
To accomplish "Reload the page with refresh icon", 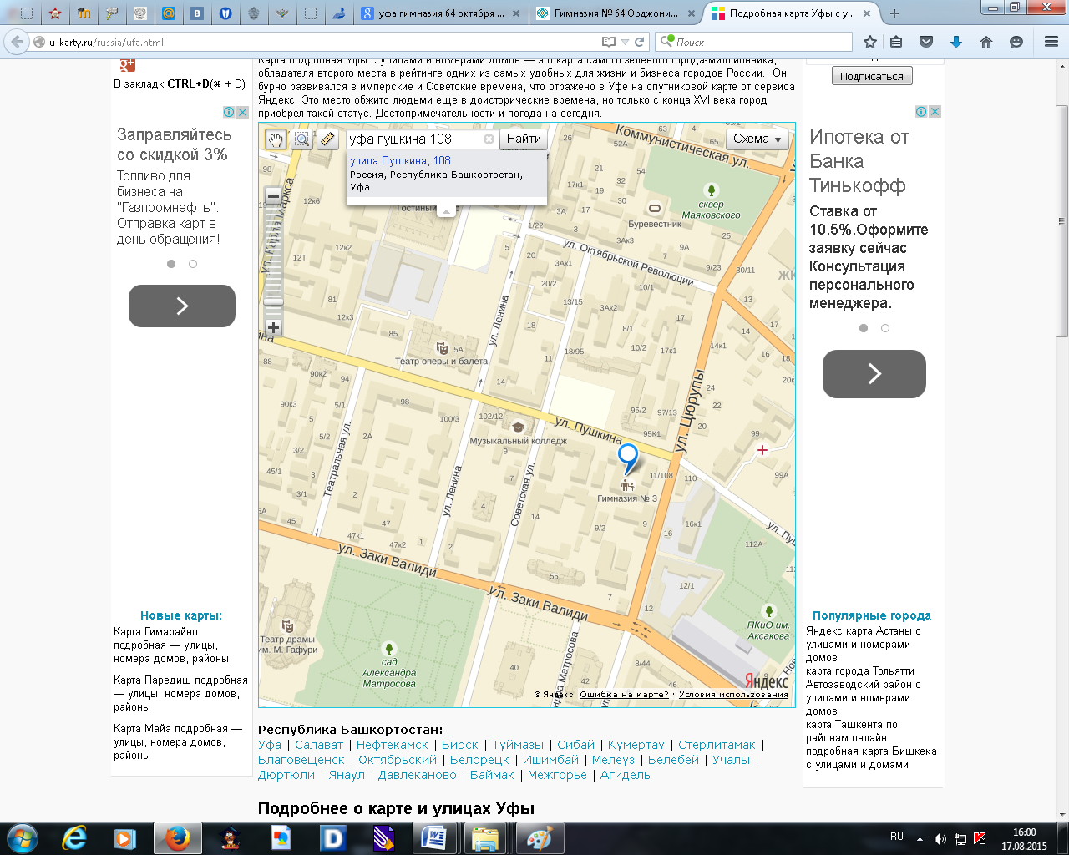I will (x=639, y=42).
